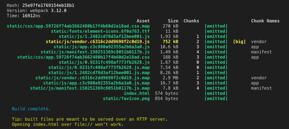Image resolution: width=289 pixels, height=129 pixels.
Task: Click the line mentioning file:// won't work
Action: coord(67,124)
